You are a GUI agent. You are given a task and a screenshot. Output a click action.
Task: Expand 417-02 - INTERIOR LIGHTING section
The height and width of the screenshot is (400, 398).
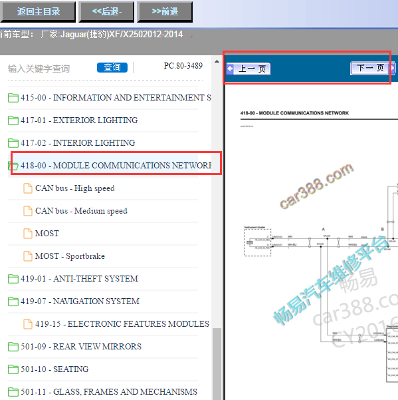coord(78,143)
